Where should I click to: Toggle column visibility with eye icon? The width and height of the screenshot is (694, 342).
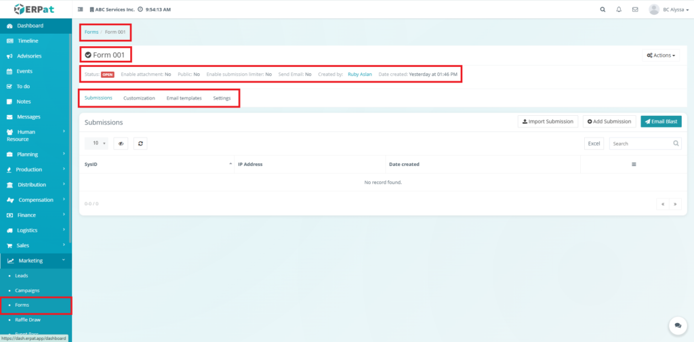(x=121, y=144)
